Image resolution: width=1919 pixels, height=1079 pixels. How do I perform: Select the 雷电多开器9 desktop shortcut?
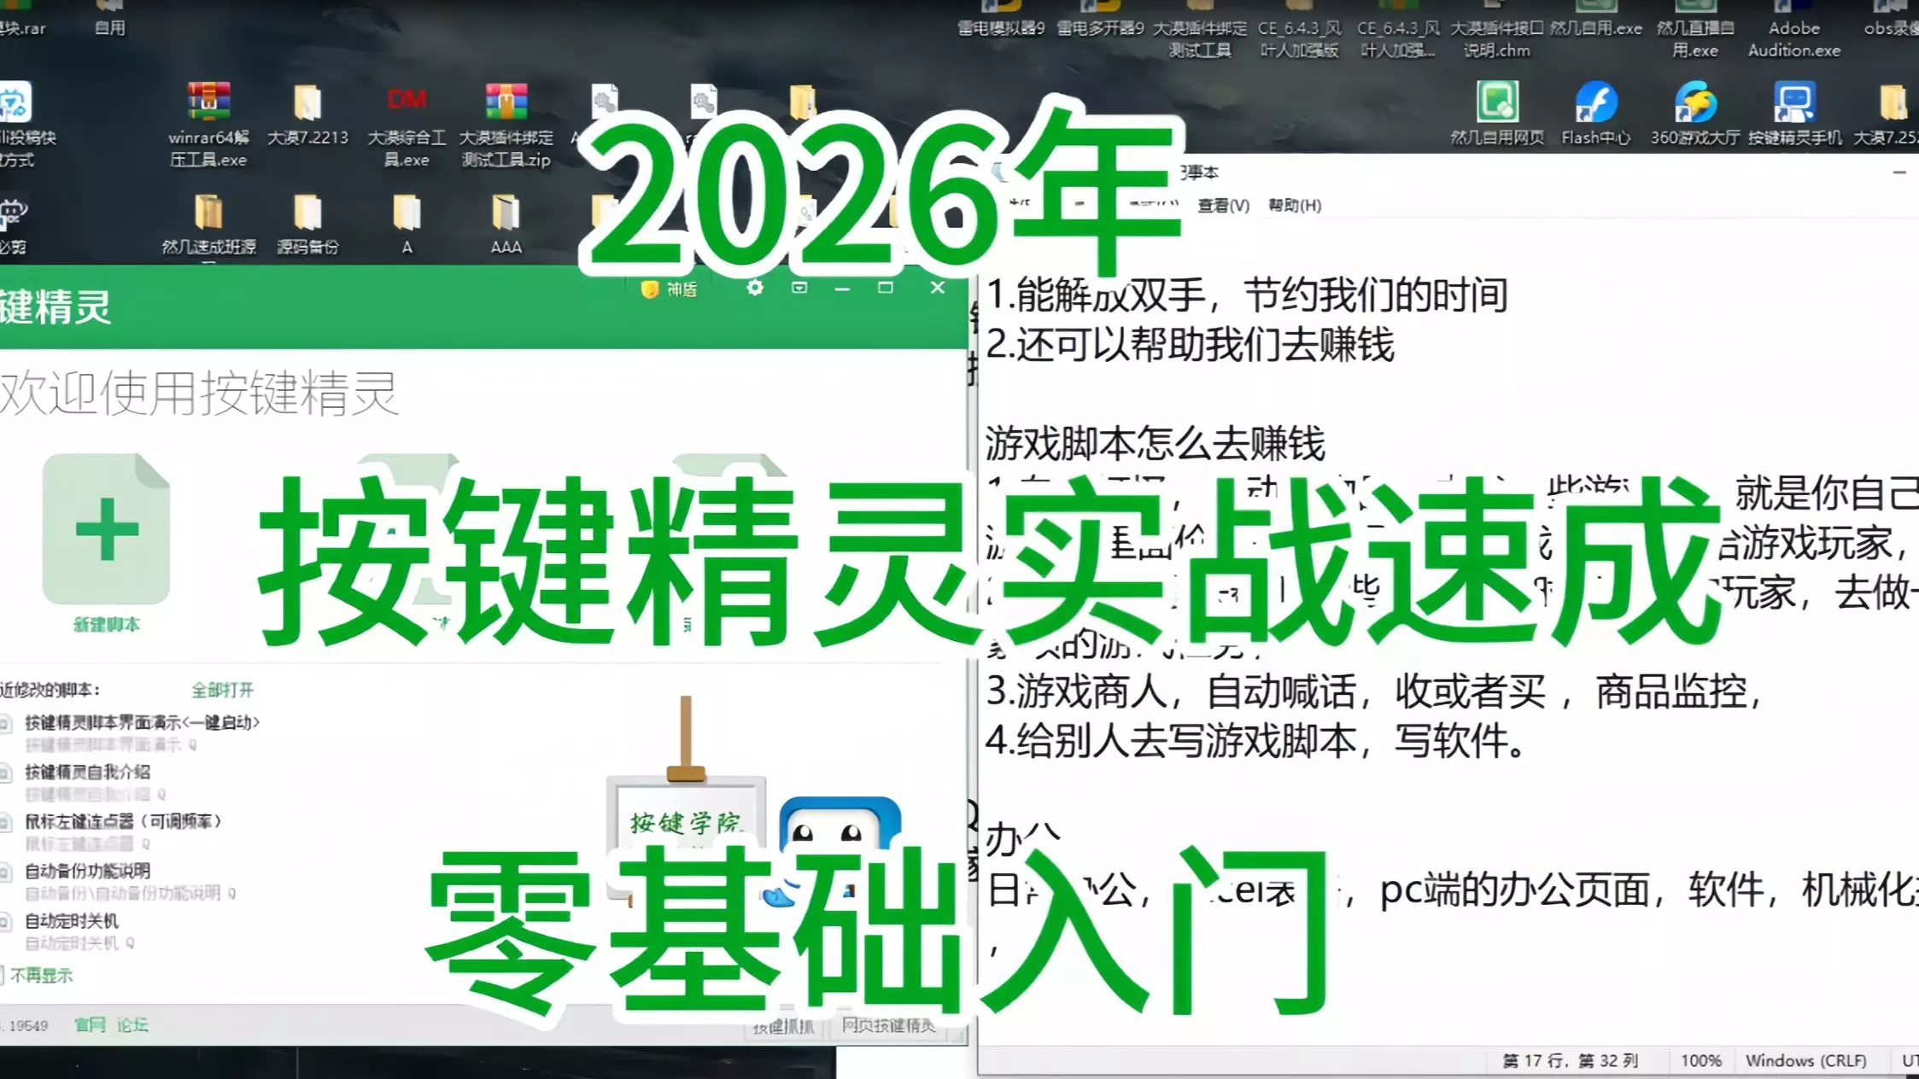click(1100, 19)
